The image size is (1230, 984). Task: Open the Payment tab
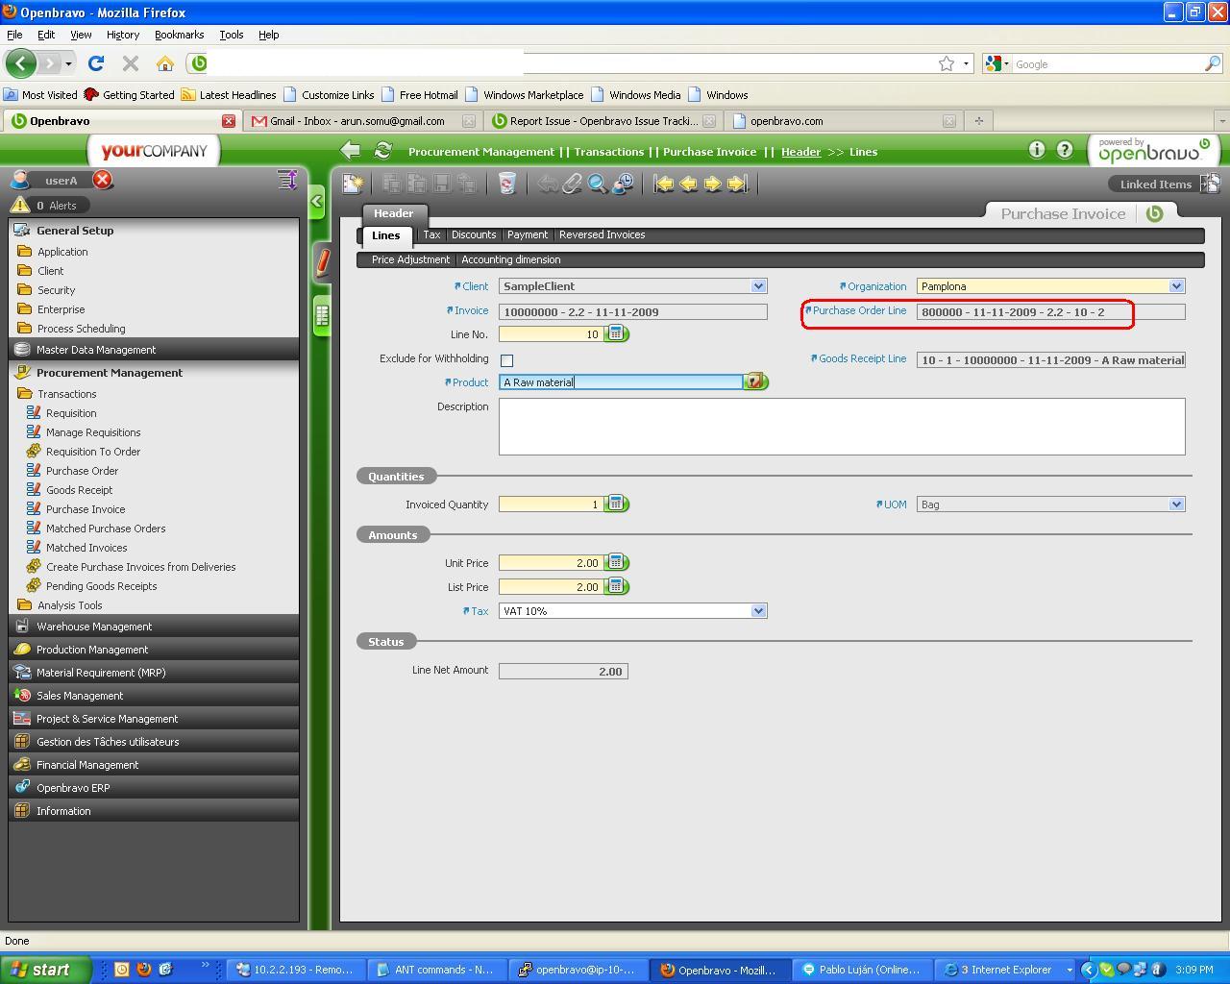point(528,234)
